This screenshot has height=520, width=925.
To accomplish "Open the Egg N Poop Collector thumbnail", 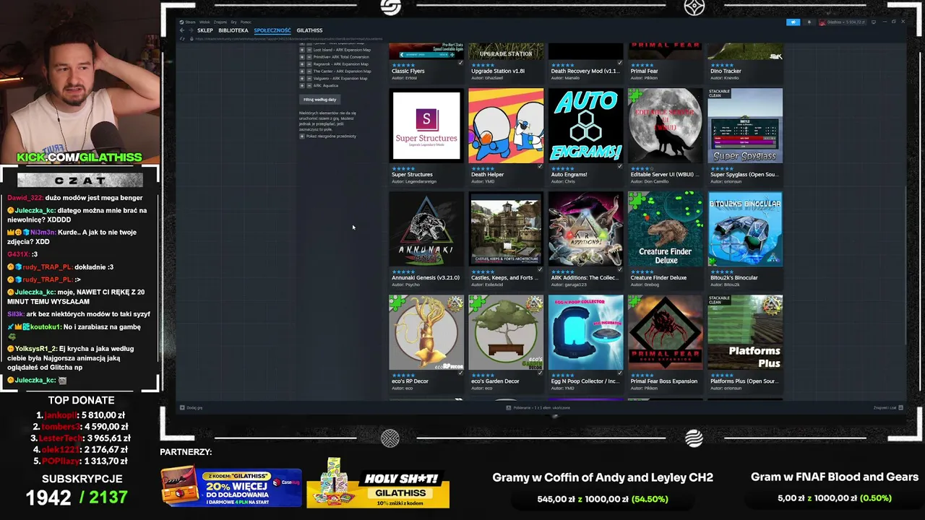I will click(585, 332).
